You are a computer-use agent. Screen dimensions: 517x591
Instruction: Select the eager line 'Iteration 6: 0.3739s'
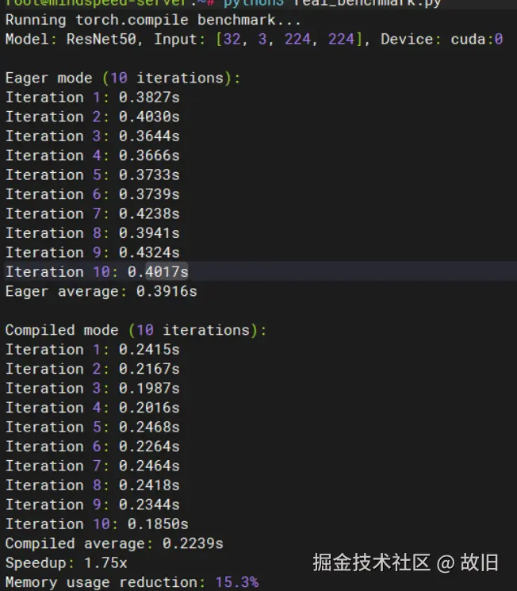coord(92,194)
